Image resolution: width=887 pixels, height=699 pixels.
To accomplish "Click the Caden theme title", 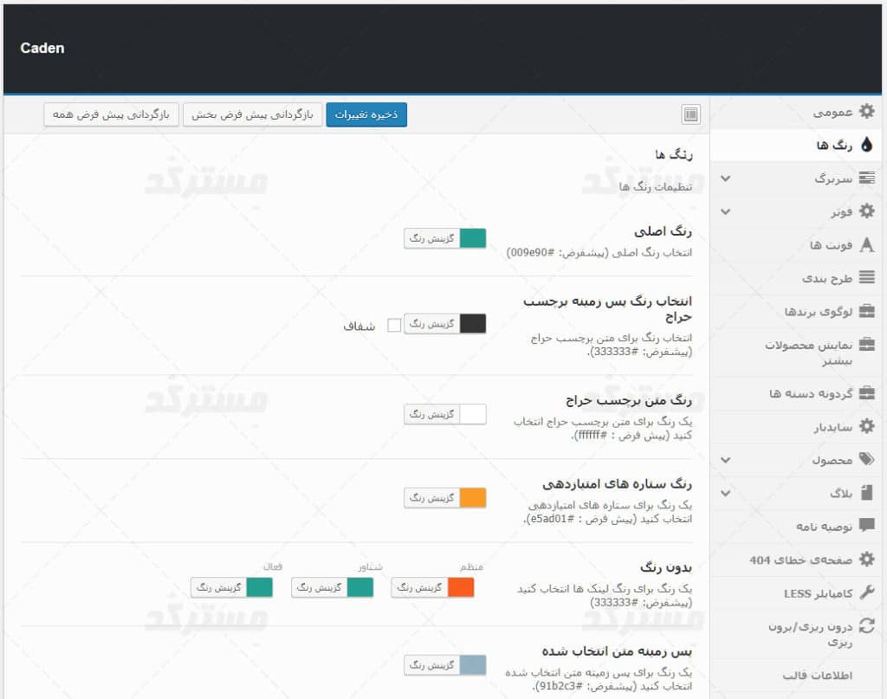I will 42,48.
